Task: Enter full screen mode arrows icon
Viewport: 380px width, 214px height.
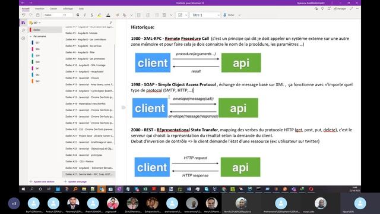Action: [x=351, y=9]
